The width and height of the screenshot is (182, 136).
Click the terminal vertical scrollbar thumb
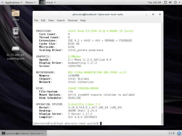(162, 118)
